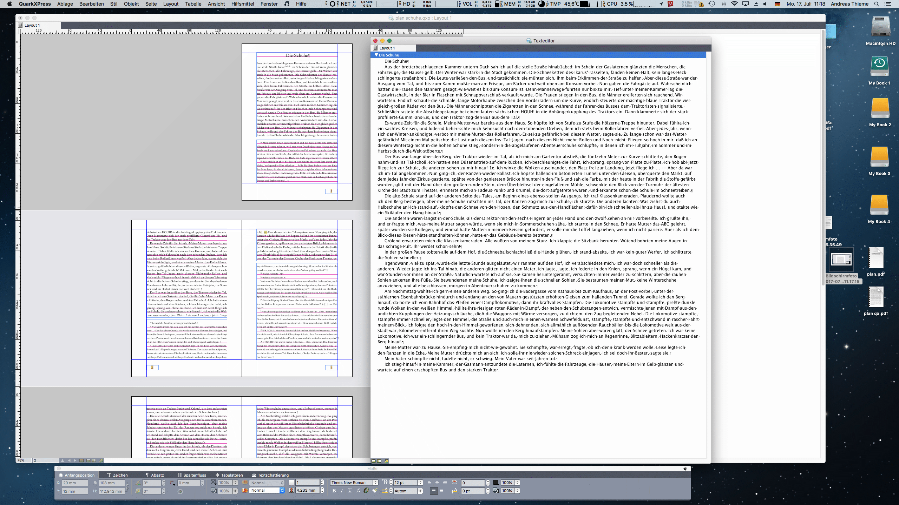Toggle proportion lock chain icon
Screen dimensions: 899x505
point(127,486)
